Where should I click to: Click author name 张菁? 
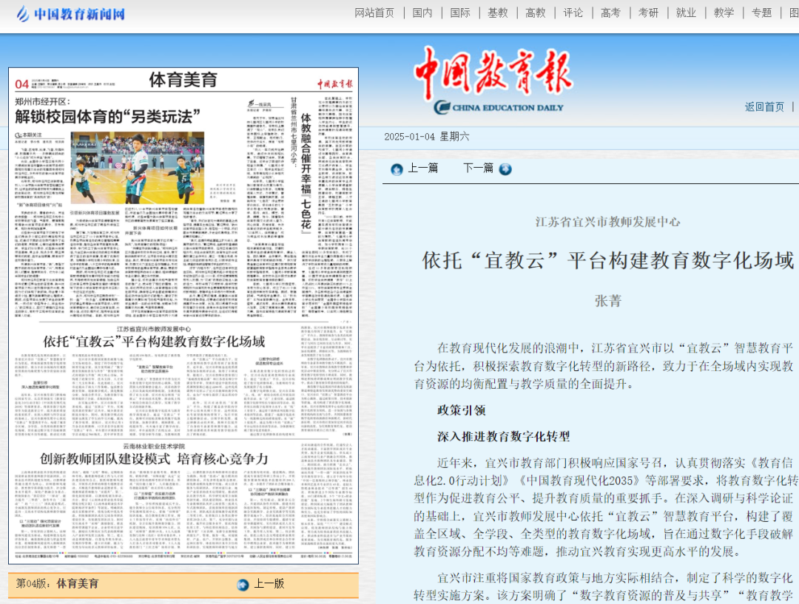(x=608, y=301)
